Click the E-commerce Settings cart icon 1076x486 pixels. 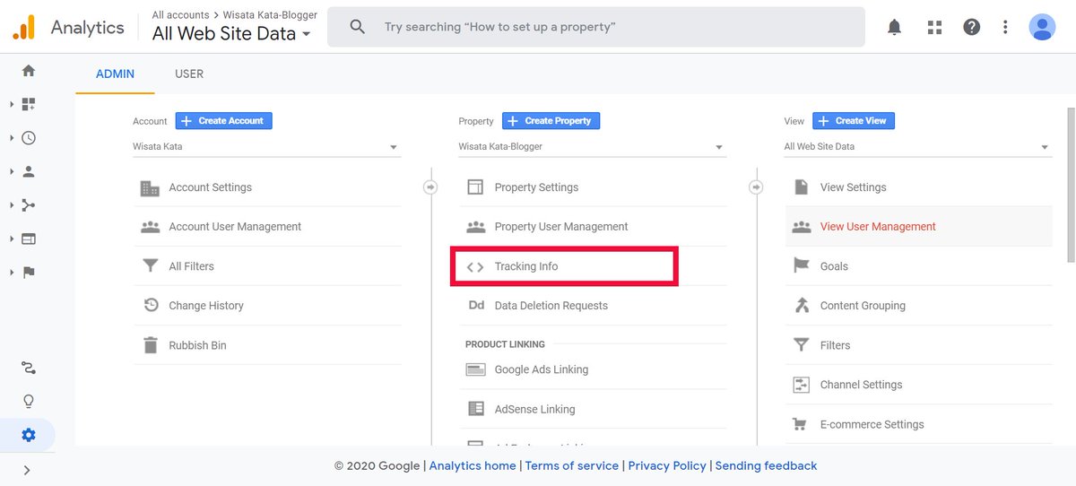click(801, 424)
